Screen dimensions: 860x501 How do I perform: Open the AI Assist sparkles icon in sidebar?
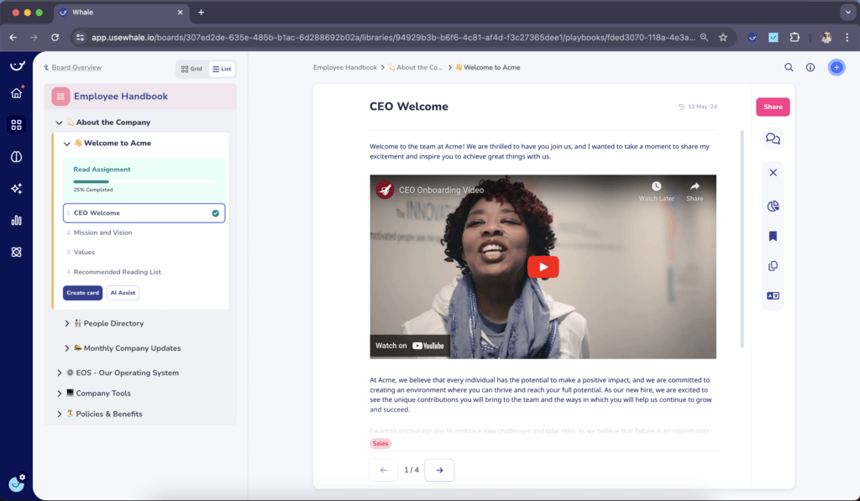tap(16, 189)
